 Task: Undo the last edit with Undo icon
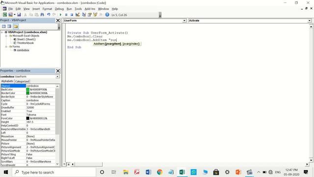pos(49,15)
